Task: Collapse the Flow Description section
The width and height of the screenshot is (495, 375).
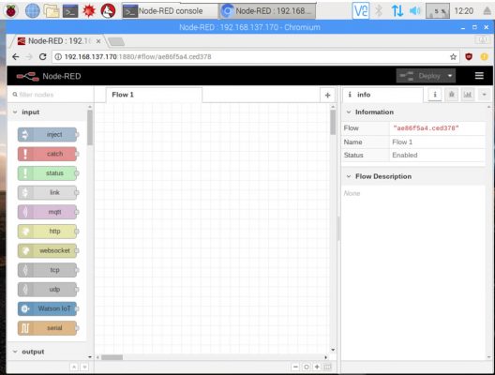Action: pos(413,176)
